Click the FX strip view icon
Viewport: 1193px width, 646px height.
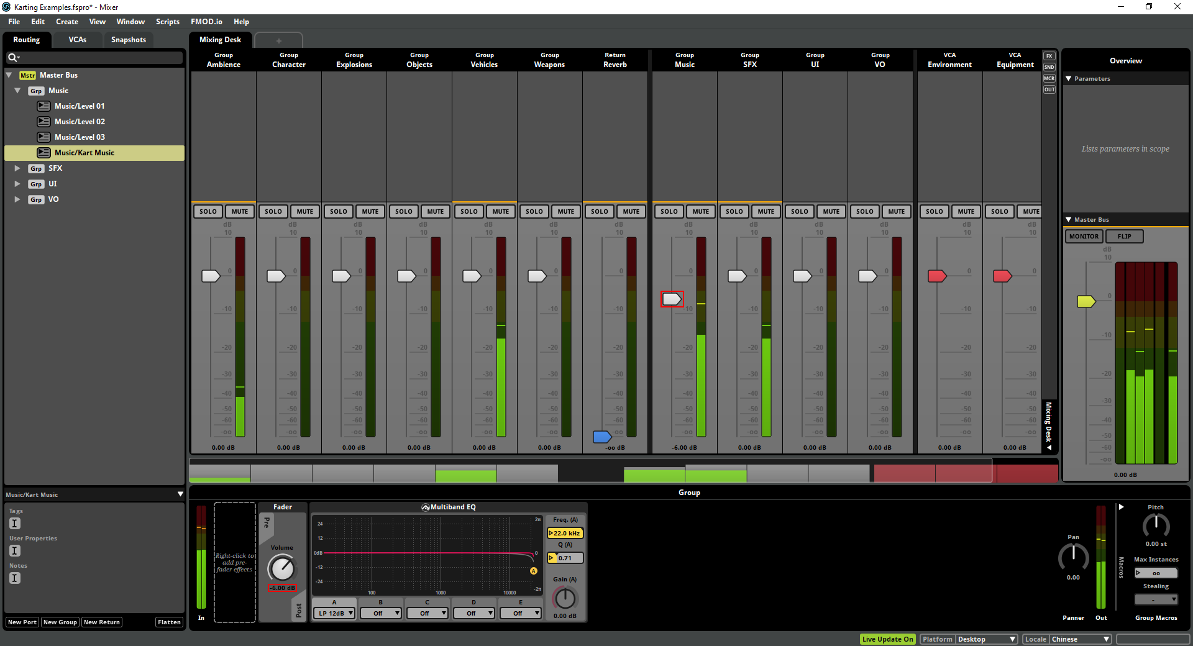(1049, 55)
